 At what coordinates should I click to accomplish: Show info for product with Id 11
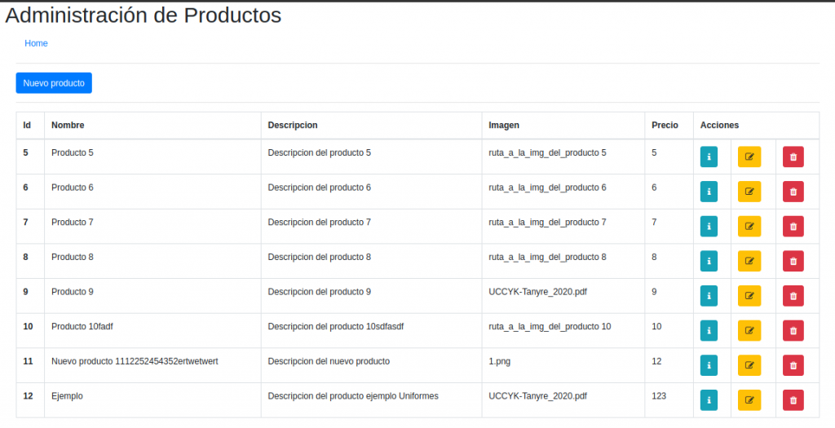click(709, 365)
